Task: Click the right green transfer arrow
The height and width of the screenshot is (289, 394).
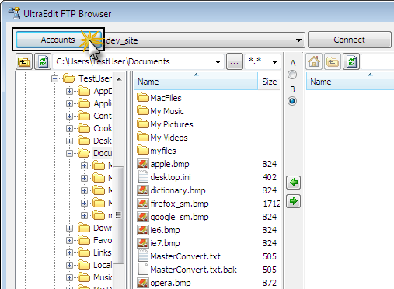Action: 294,201
